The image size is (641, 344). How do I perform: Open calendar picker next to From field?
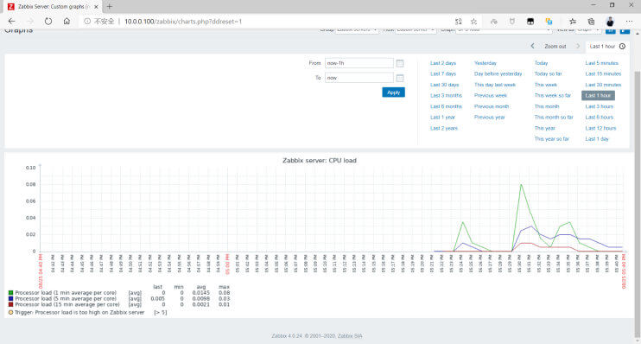[400, 63]
